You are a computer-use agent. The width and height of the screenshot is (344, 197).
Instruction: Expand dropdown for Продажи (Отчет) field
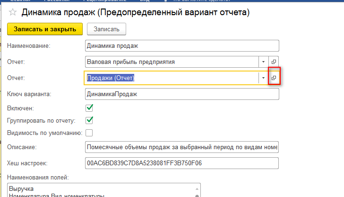tap(263, 78)
